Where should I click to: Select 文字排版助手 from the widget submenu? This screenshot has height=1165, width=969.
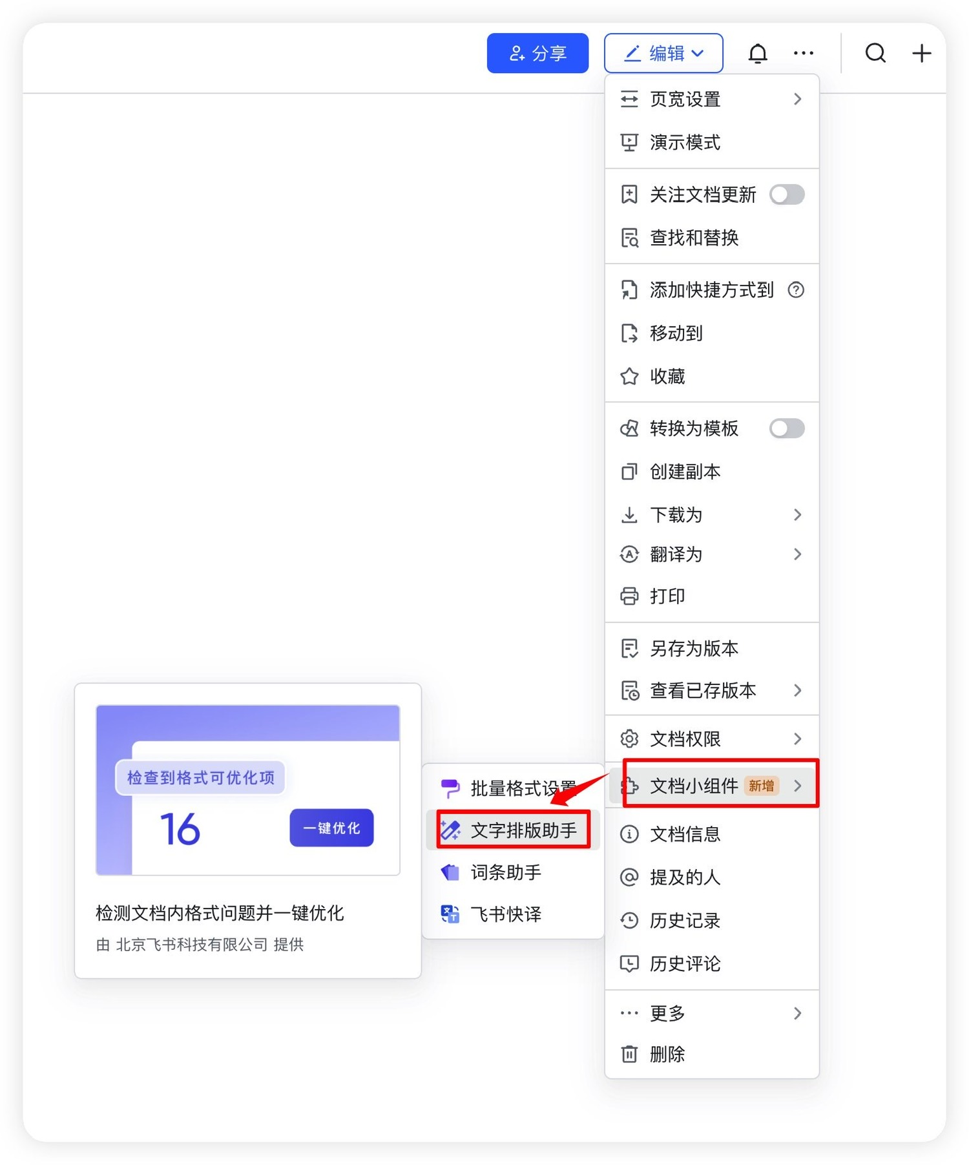point(514,830)
